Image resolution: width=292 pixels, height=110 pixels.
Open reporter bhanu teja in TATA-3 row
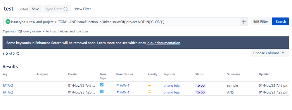[x=172, y=85]
